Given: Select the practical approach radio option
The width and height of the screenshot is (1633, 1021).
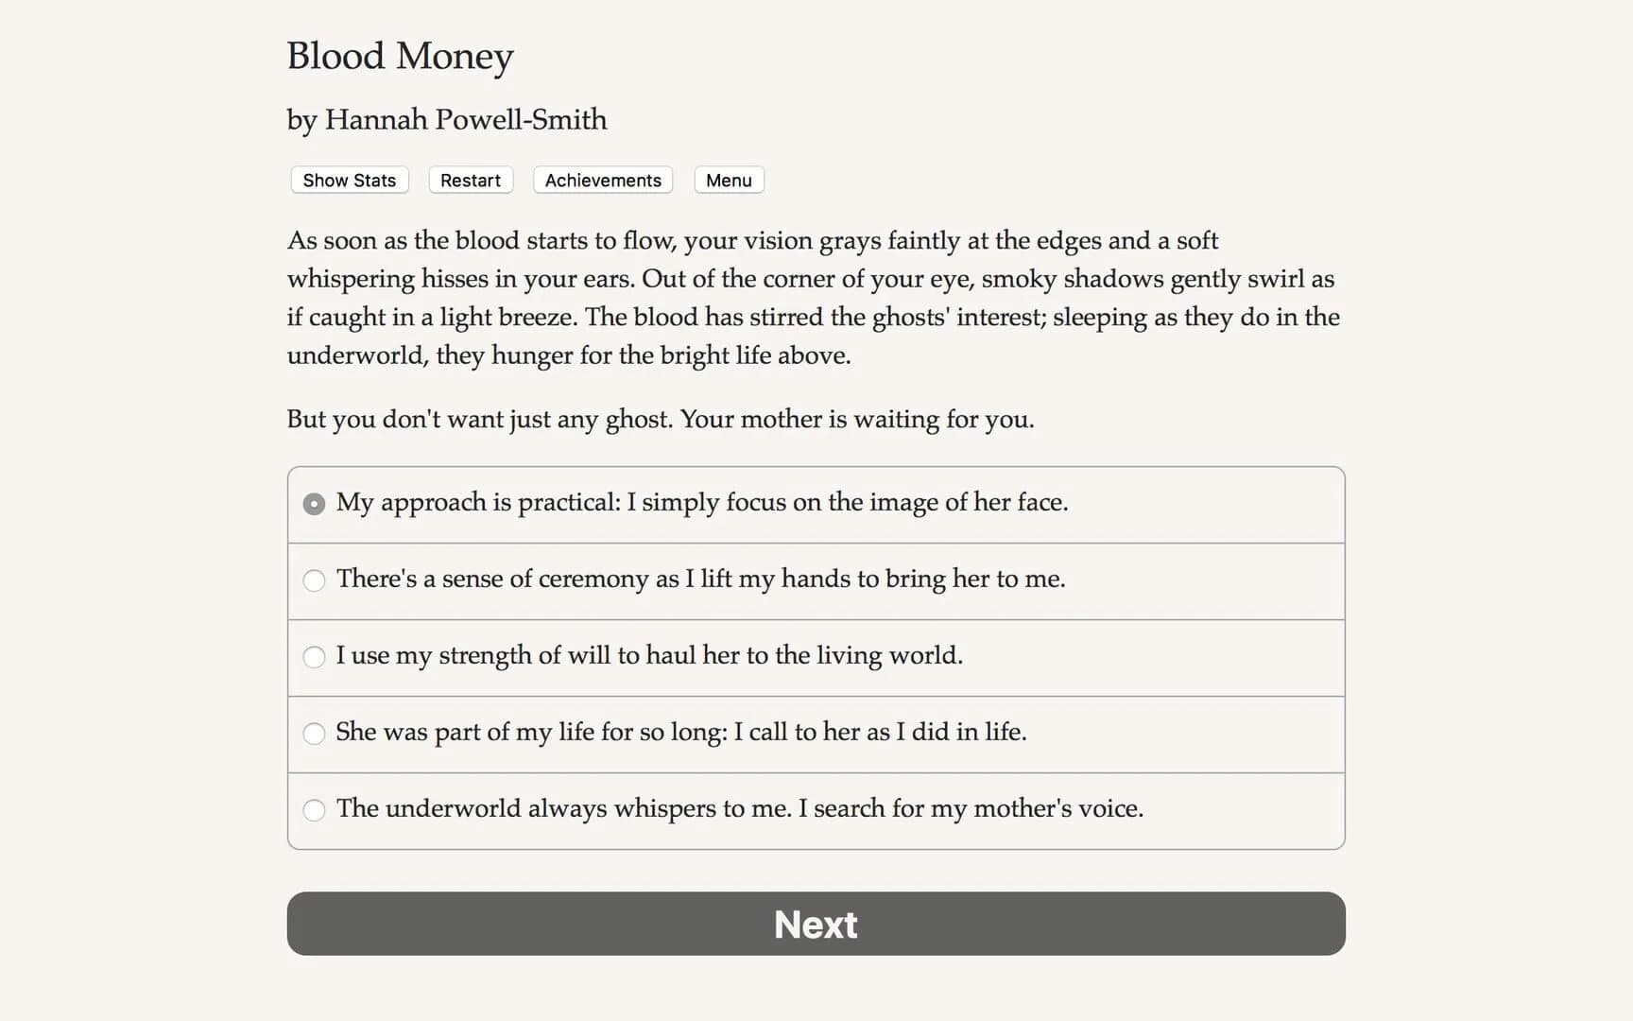Looking at the screenshot, I should point(314,504).
